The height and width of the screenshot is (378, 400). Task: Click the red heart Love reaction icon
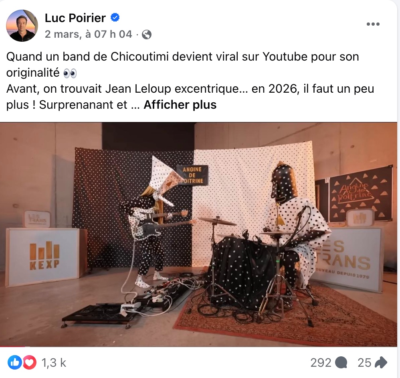click(30, 362)
